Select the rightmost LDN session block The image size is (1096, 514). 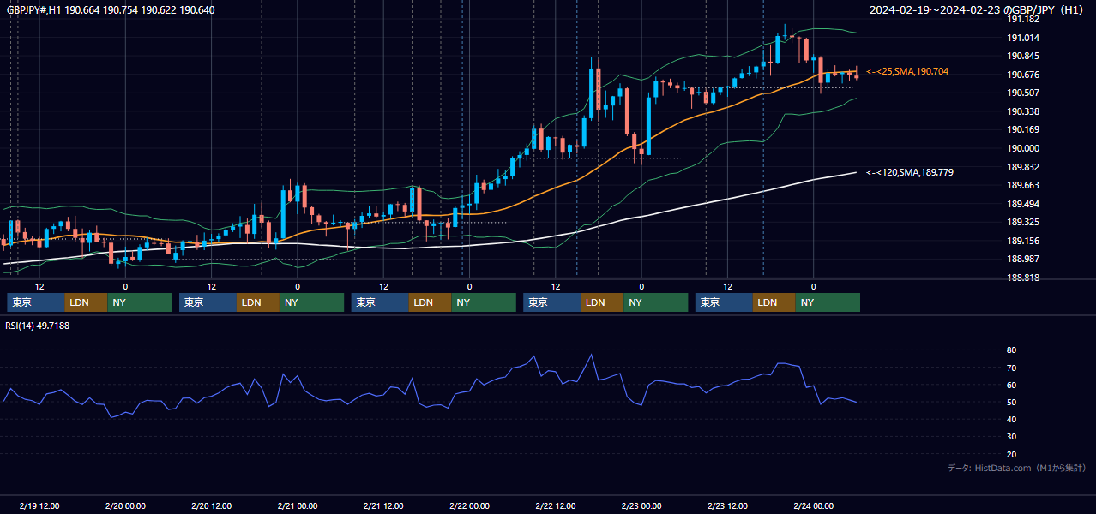[774, 302]
